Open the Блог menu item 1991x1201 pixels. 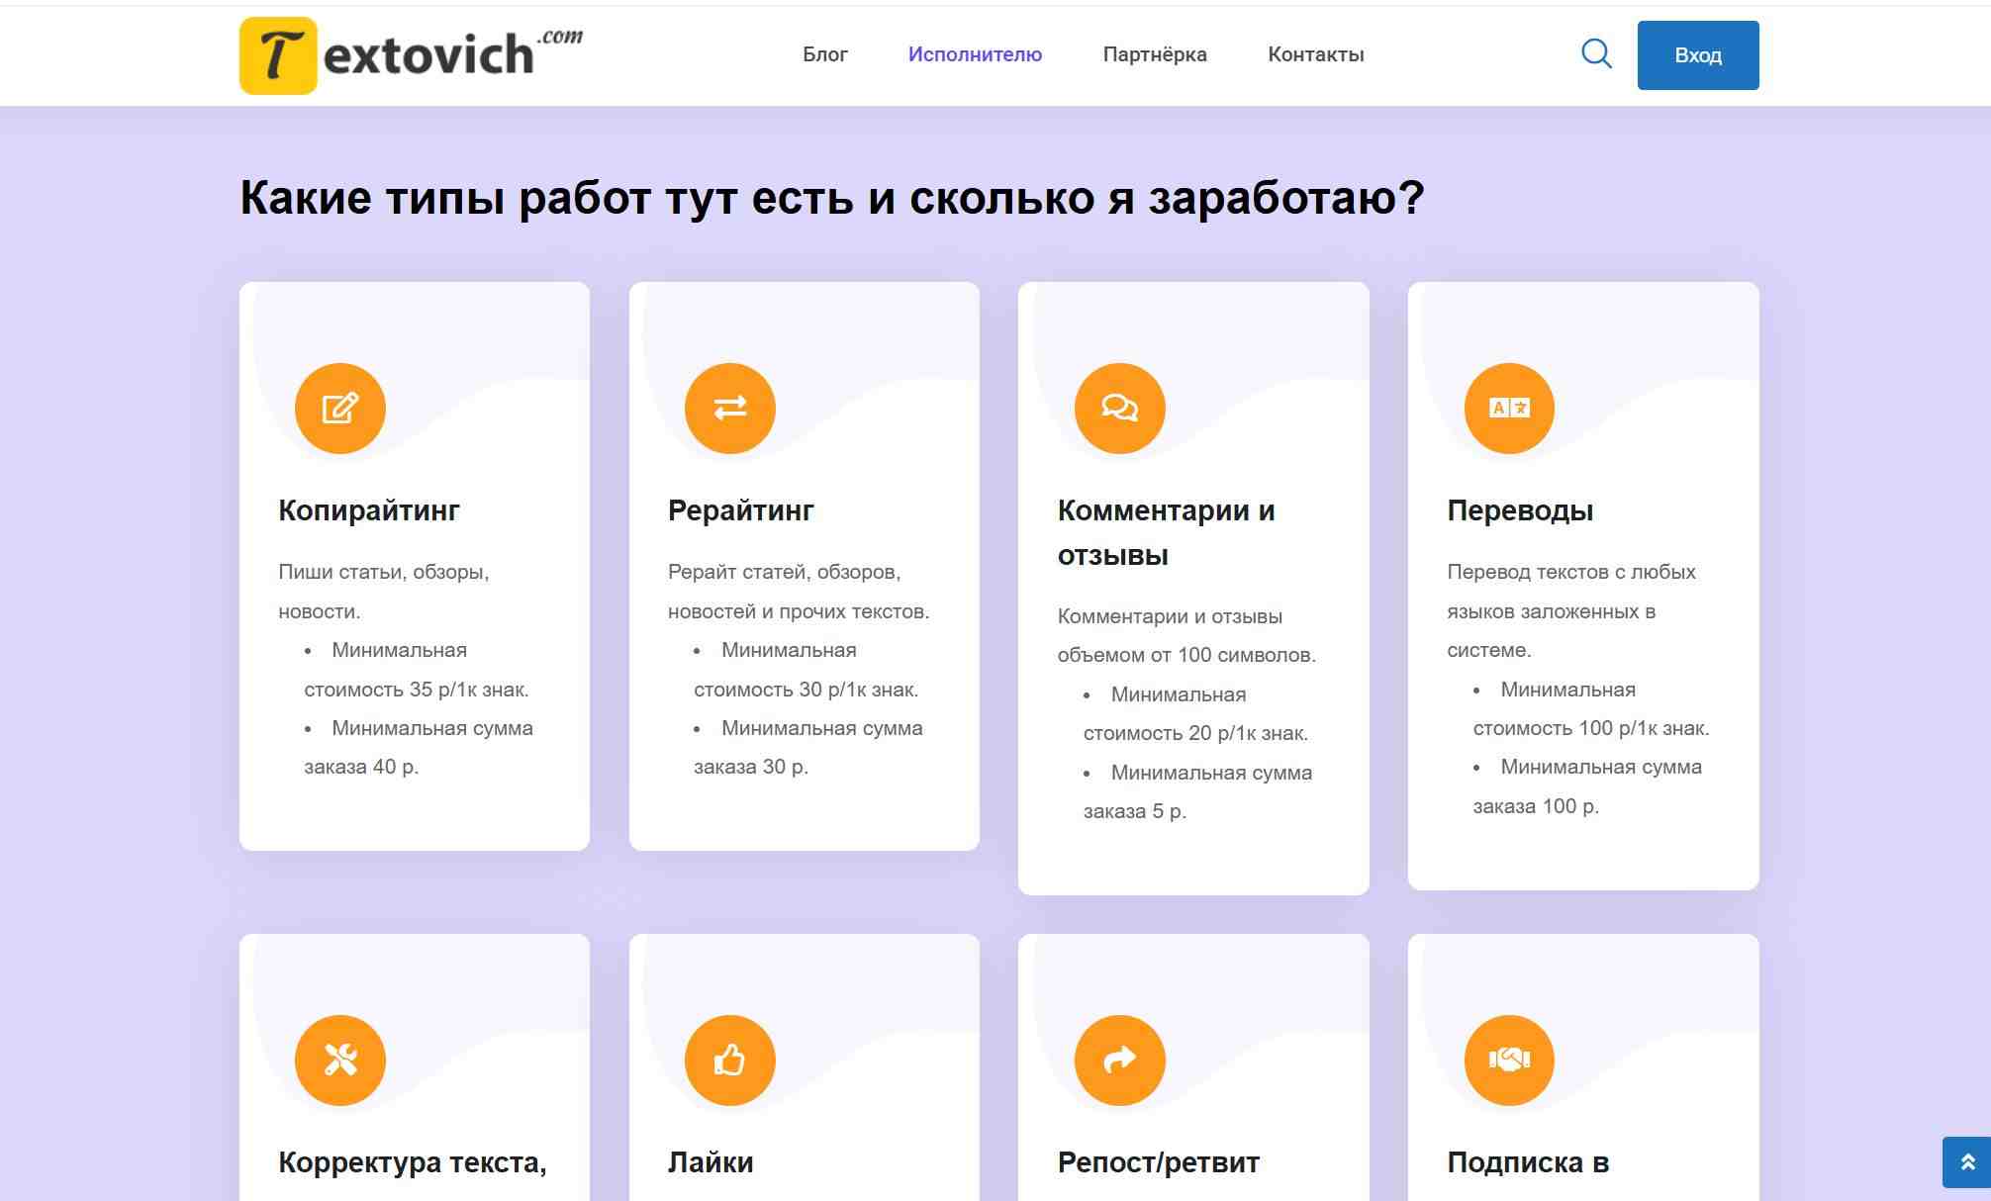(824, 54)
